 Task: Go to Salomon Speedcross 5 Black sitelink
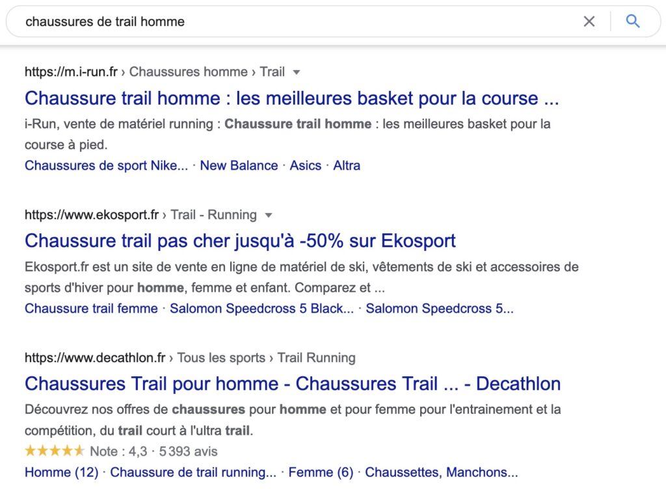(x=261, y=309)
